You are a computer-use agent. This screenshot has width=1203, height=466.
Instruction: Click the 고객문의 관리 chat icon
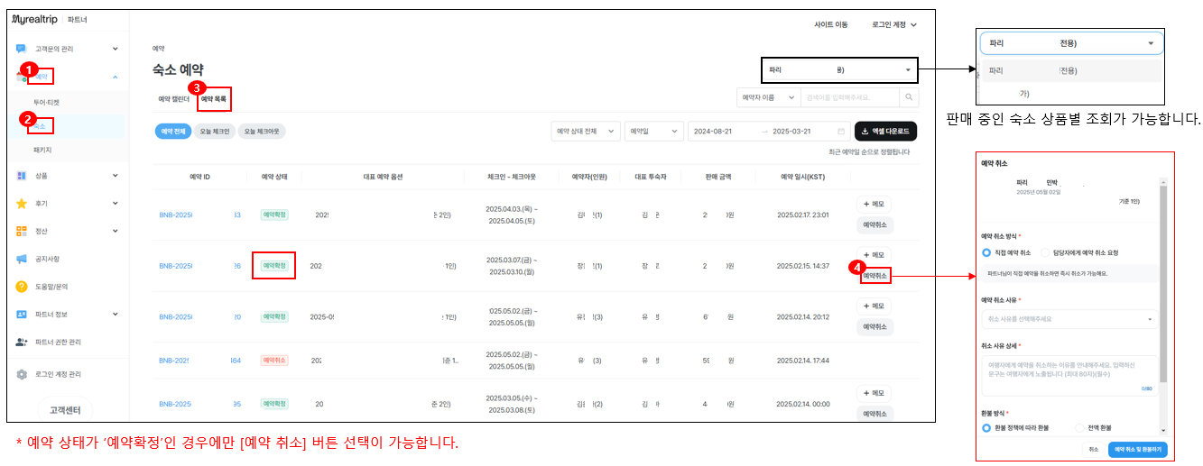click(21, 49)
